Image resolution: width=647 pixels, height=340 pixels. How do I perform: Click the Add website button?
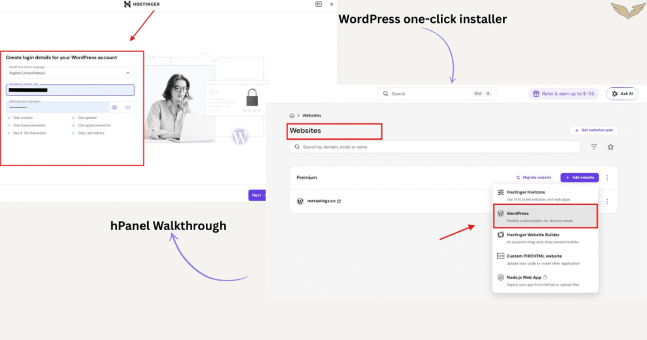tap(579, 178)
